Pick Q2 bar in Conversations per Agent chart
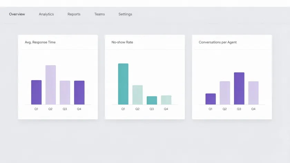290x163 pixels. [225, 93]
